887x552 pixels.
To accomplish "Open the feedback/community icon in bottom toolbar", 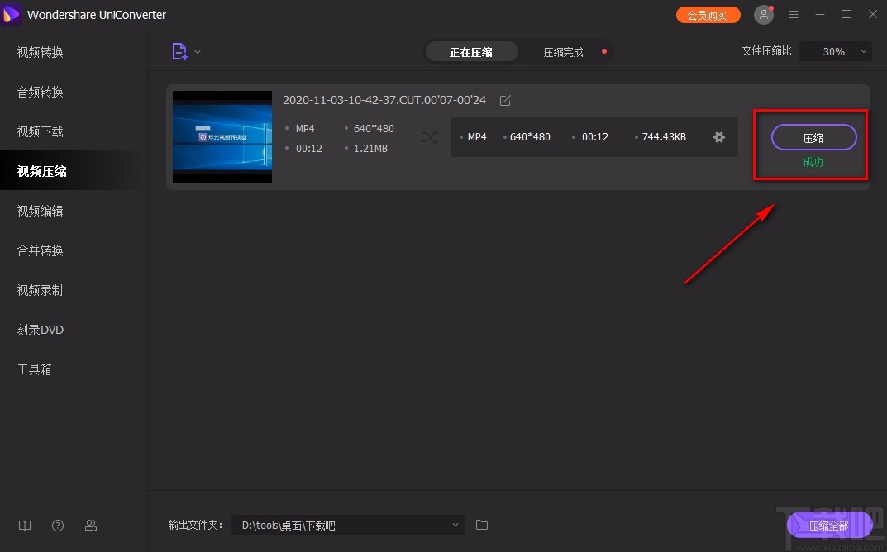I will (x=91, y=526).
